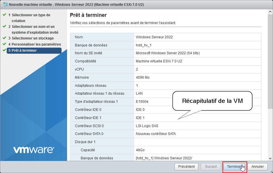Click the 'Machine virtuelle ESXi 7.0 U2' compatibility value
The width and height of the screenshot is (273, 173).
[159, 61]
